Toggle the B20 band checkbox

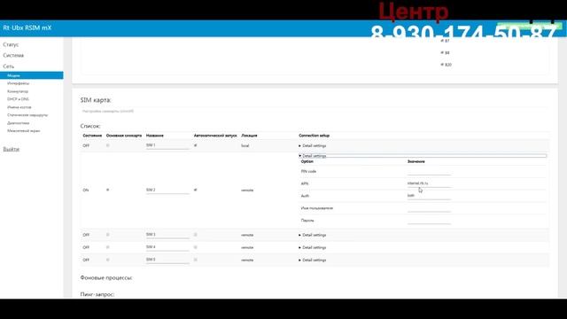click(442, 65)
